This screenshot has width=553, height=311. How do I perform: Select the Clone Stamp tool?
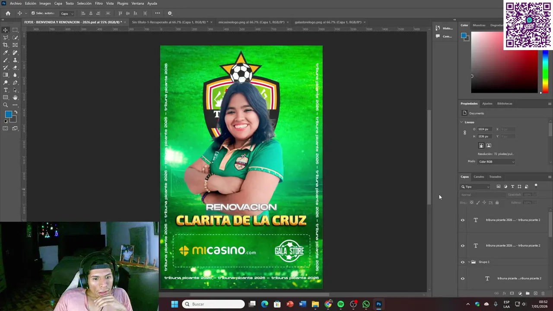coord(15,60)
